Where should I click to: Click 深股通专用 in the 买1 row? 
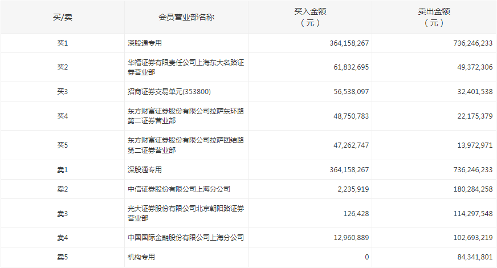[x=145, y=43]
